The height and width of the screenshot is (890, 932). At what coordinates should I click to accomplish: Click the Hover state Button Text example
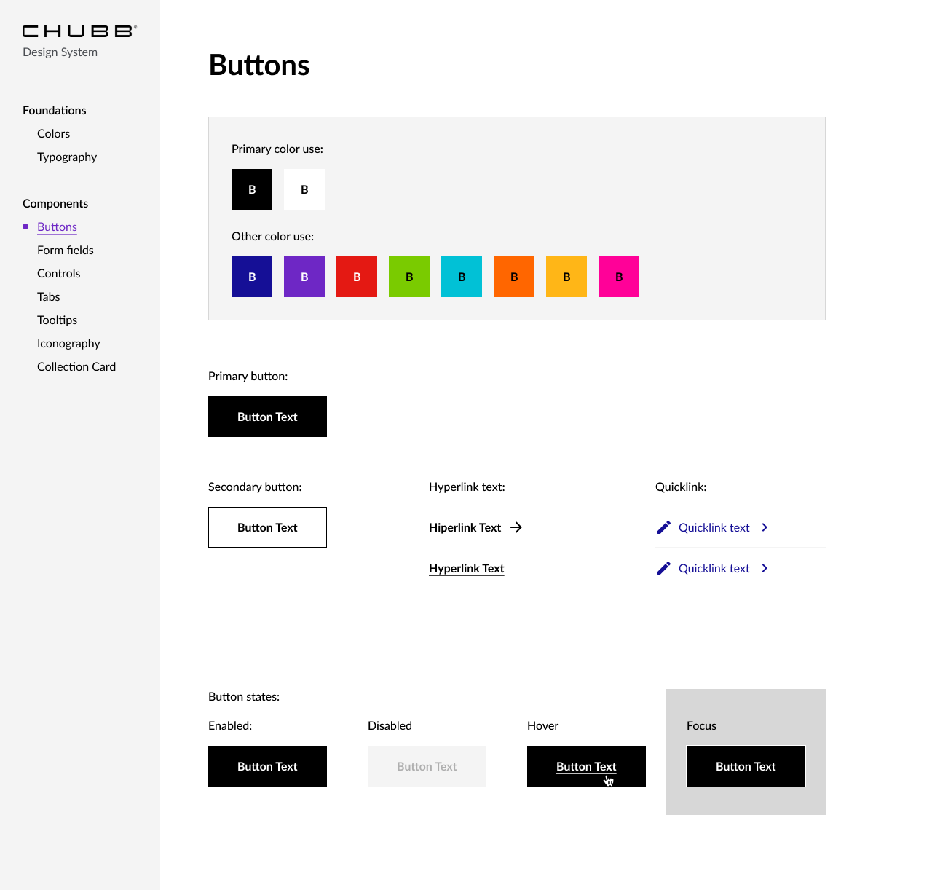click(x=586, y=766)
